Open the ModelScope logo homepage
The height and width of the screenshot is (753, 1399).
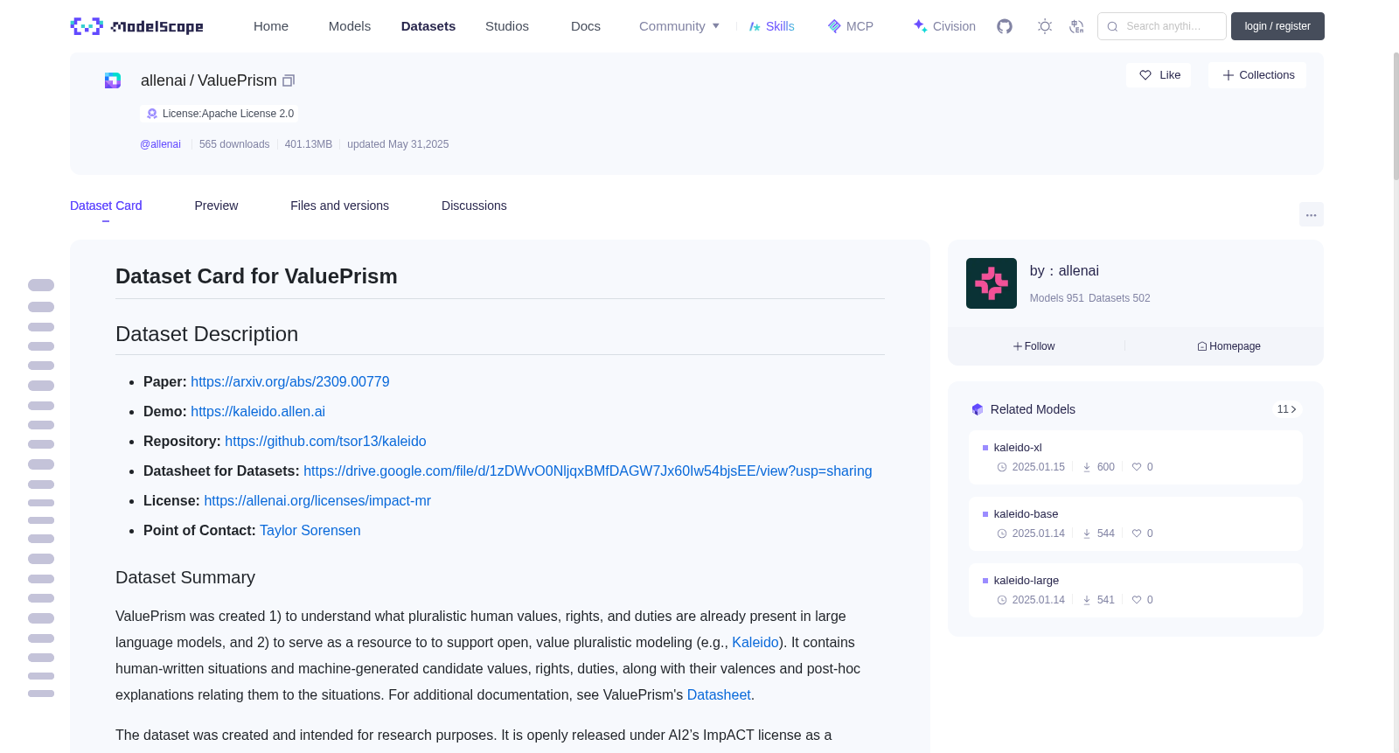coord(136,26)
